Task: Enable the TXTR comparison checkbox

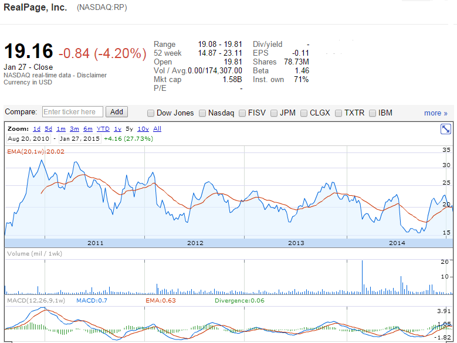Action: (338, 113)
